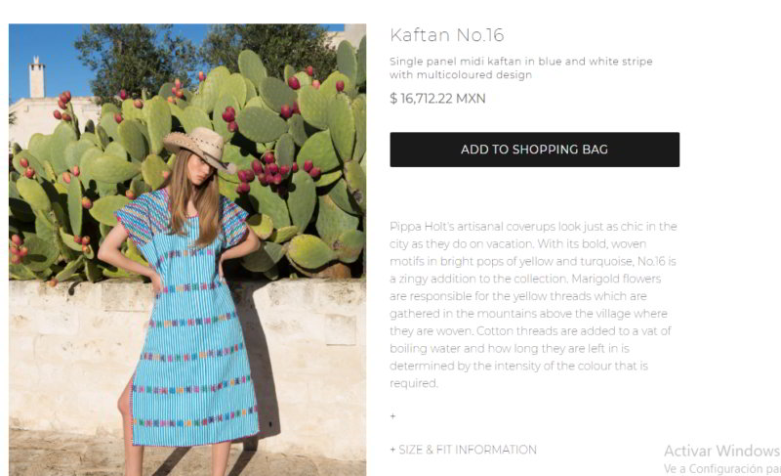The image size is (781, 476).
Task: Expand the unlabeled plus section below description
Action: click(x=393, y=415)
